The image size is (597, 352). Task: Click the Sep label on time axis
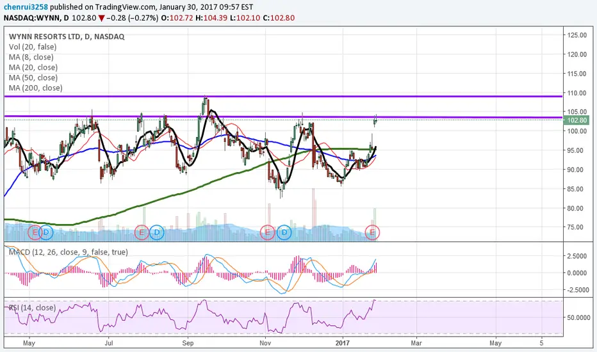point(188,343)
